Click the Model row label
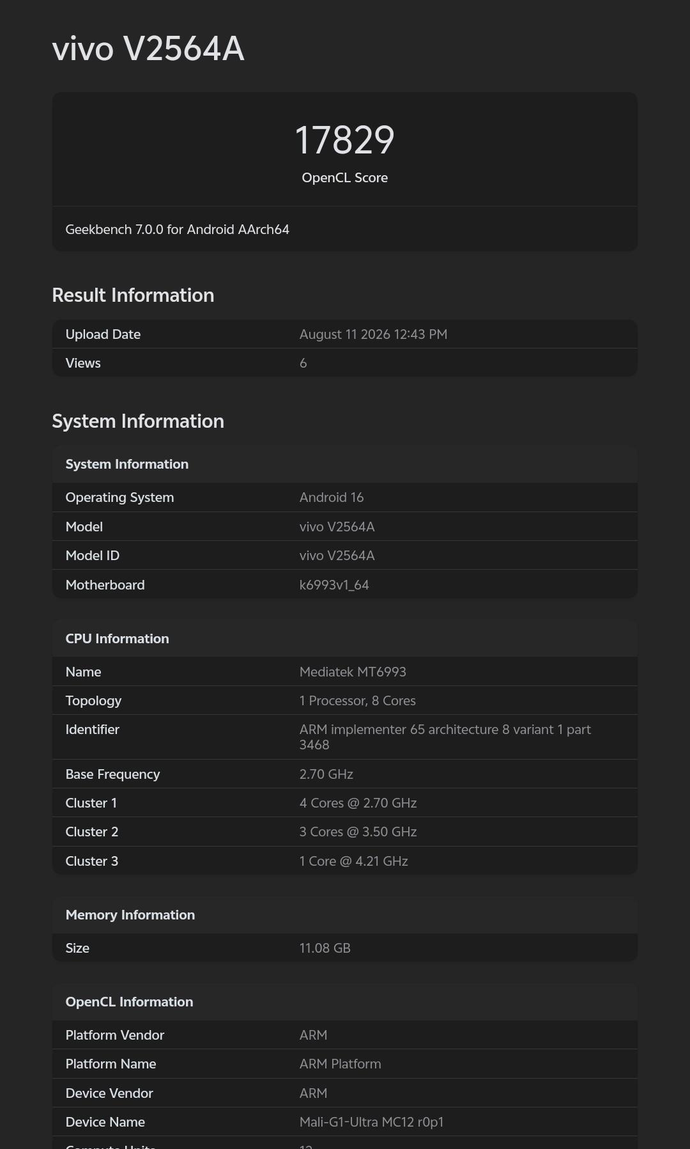690x1149 pixels. coord(84,527)
